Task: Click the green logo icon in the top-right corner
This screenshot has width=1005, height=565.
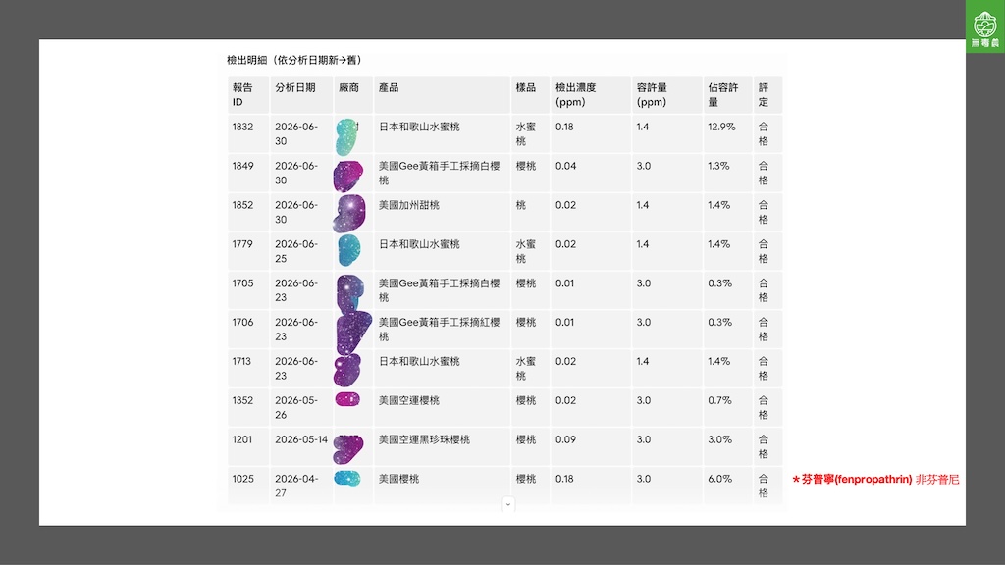Action: pyautogui.click(x=985, y=26)
